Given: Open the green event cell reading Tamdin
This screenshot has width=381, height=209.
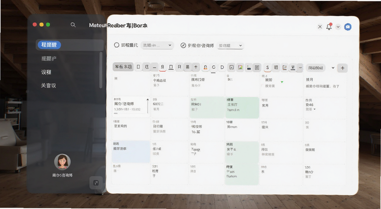Looking at the screenshot, I should pyautogui.click(x=242, y=107).
